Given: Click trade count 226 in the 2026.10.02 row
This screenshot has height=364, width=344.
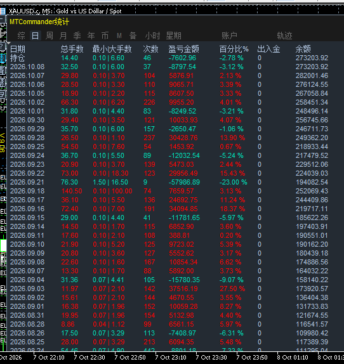Looking at the screenshot, I should (x=149, y=102).
